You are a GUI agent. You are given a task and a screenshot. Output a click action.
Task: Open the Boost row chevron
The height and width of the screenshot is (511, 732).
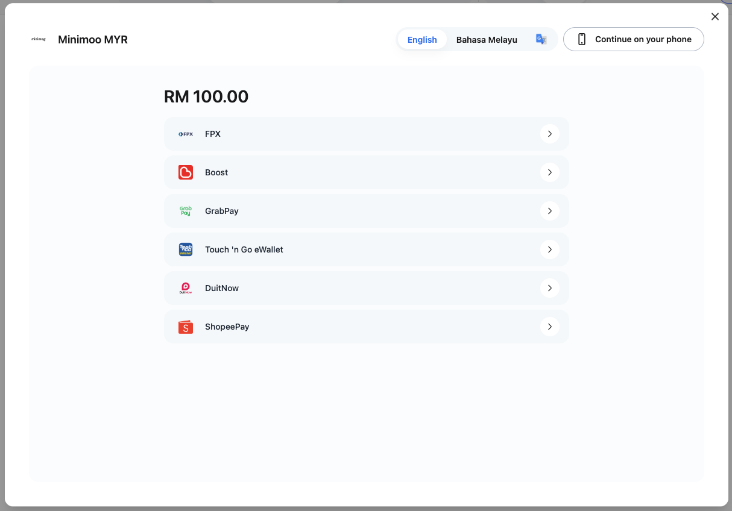point(550,172)
